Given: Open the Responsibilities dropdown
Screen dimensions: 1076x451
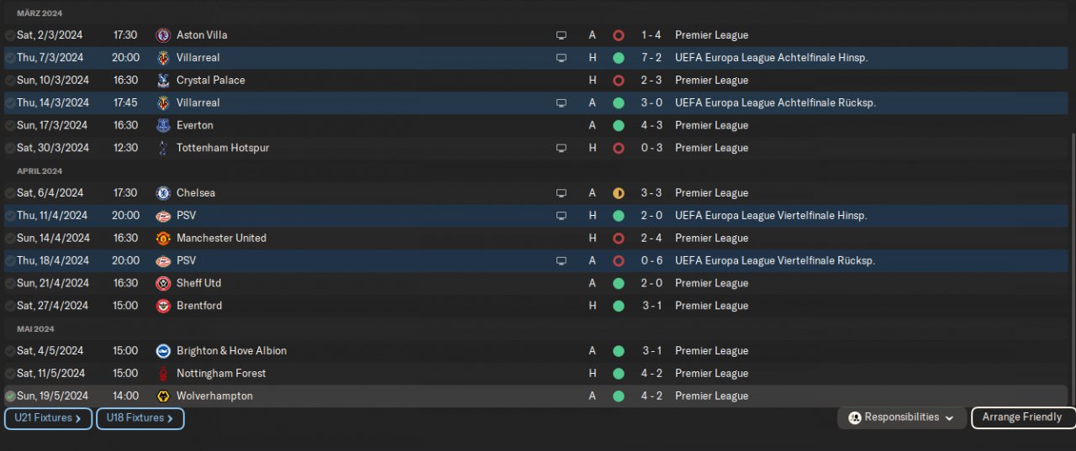Looking at the screenshot, I should 901,417.
